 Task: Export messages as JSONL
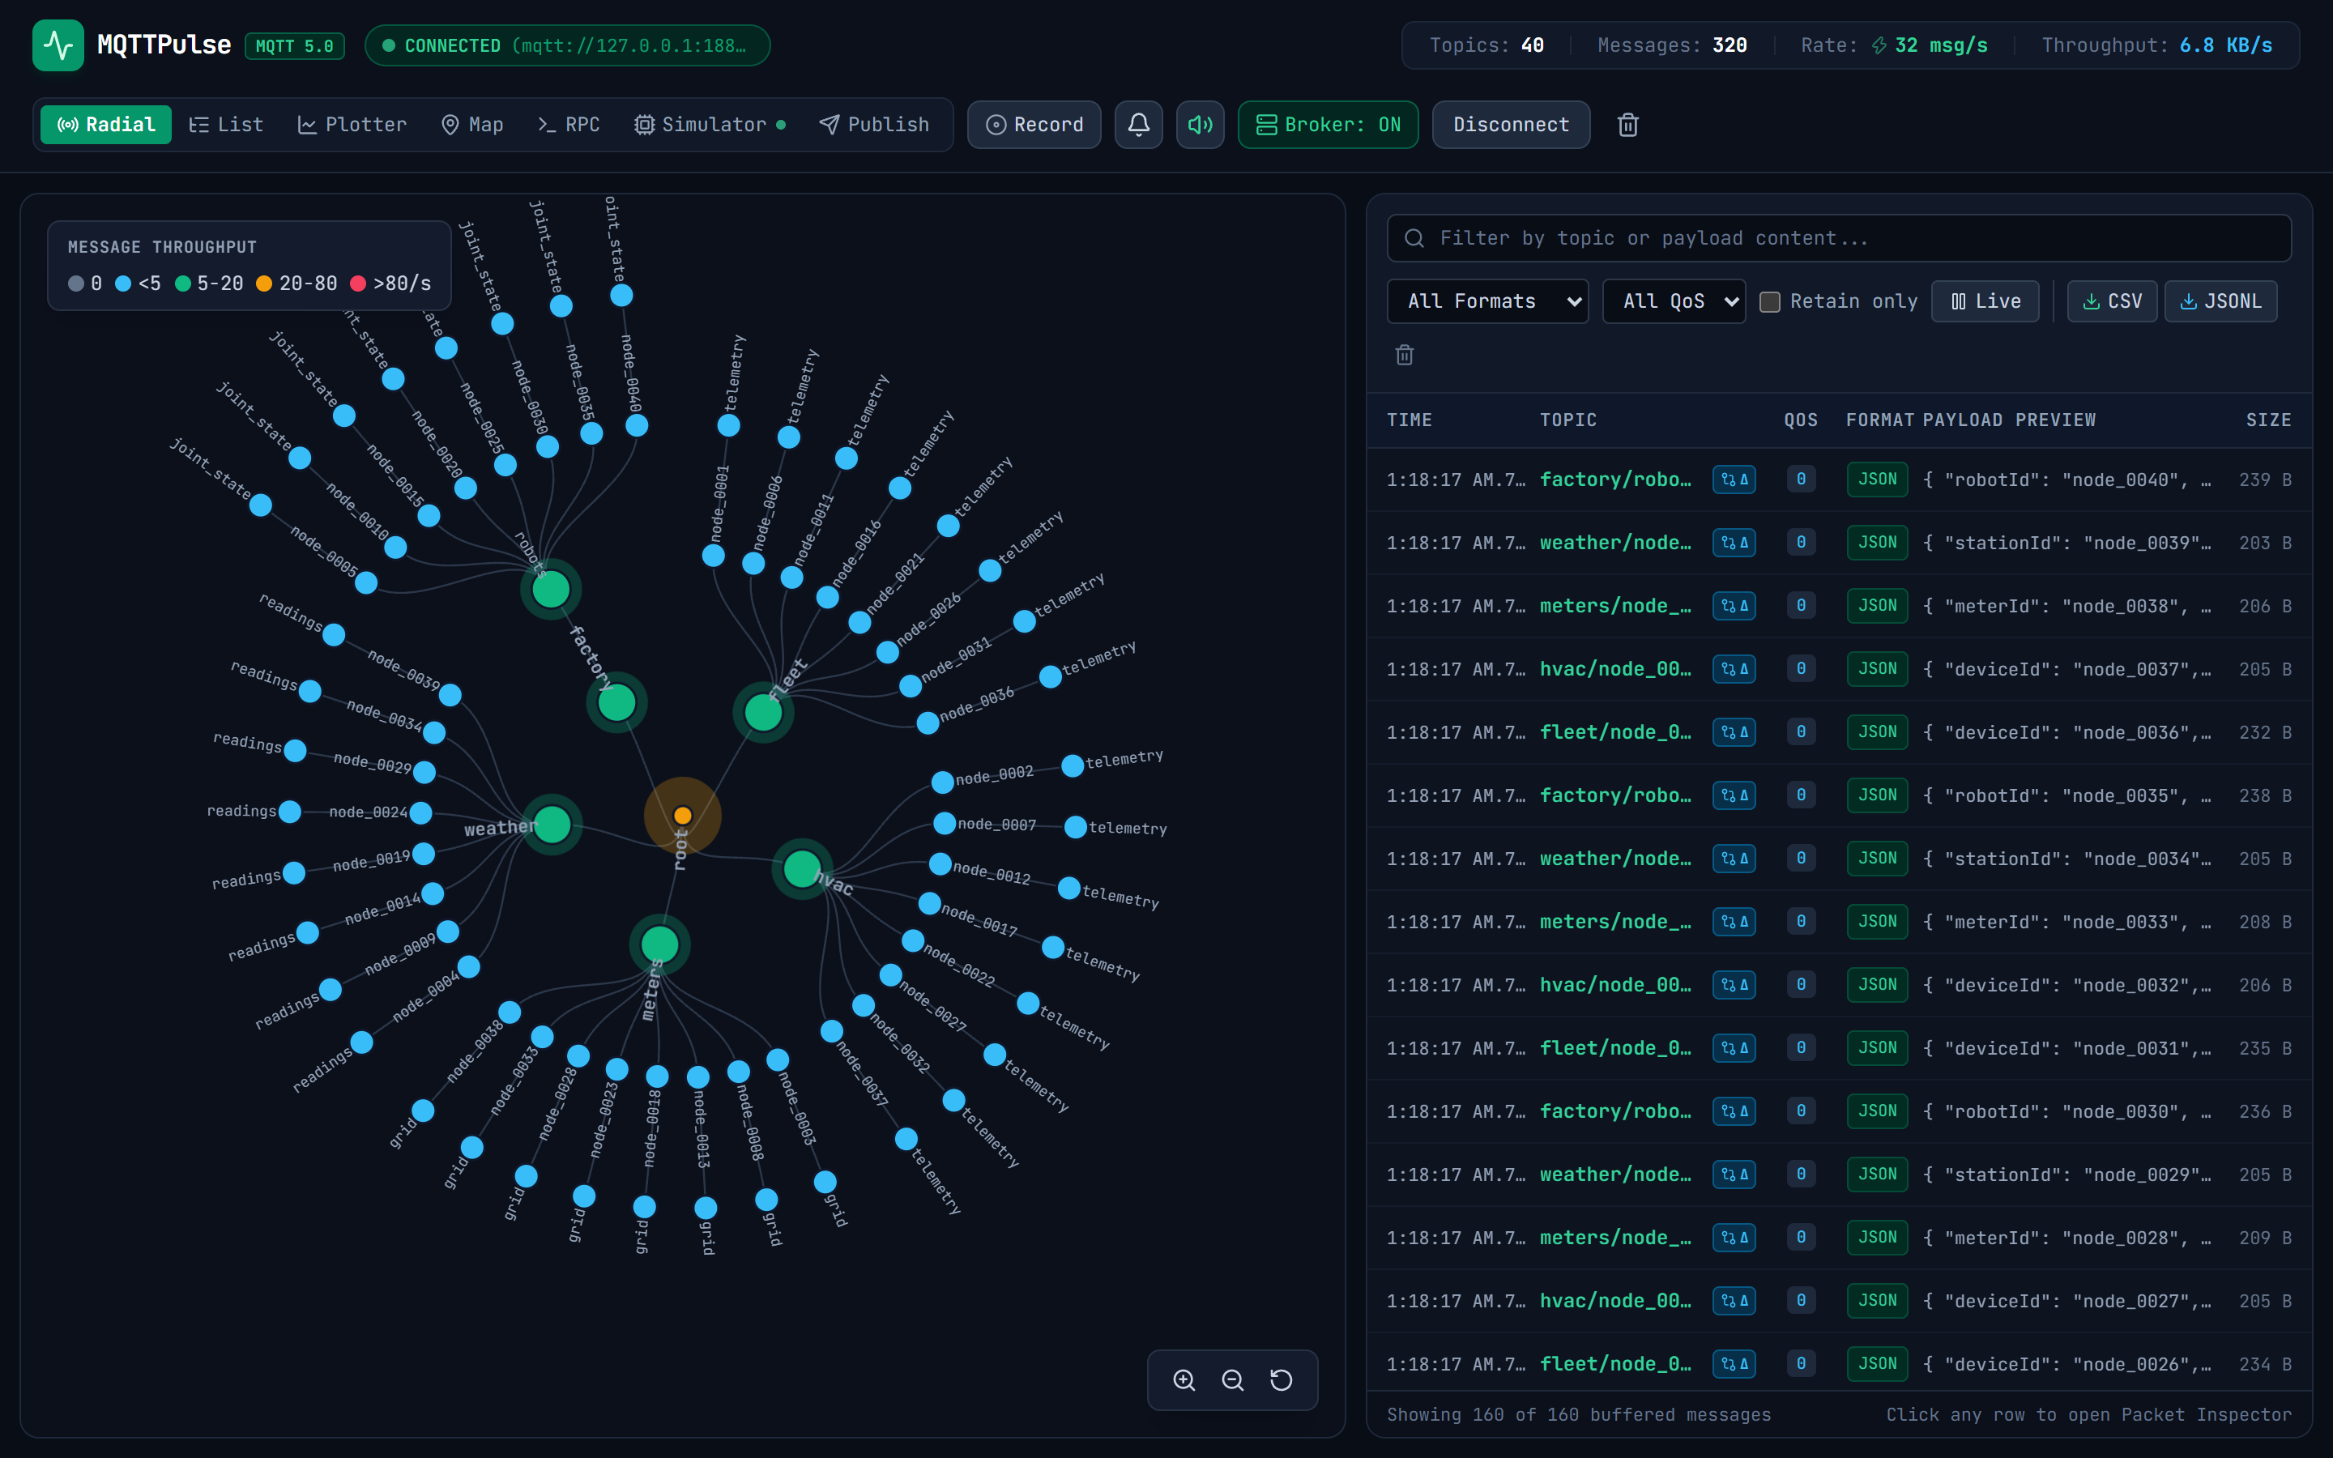pyautogui.click(x=2220, y=302)
